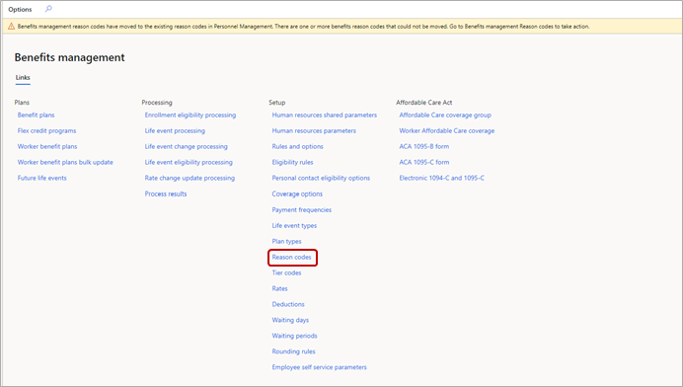Open Life event types
683x387 pixels.
tap(294, 225)
